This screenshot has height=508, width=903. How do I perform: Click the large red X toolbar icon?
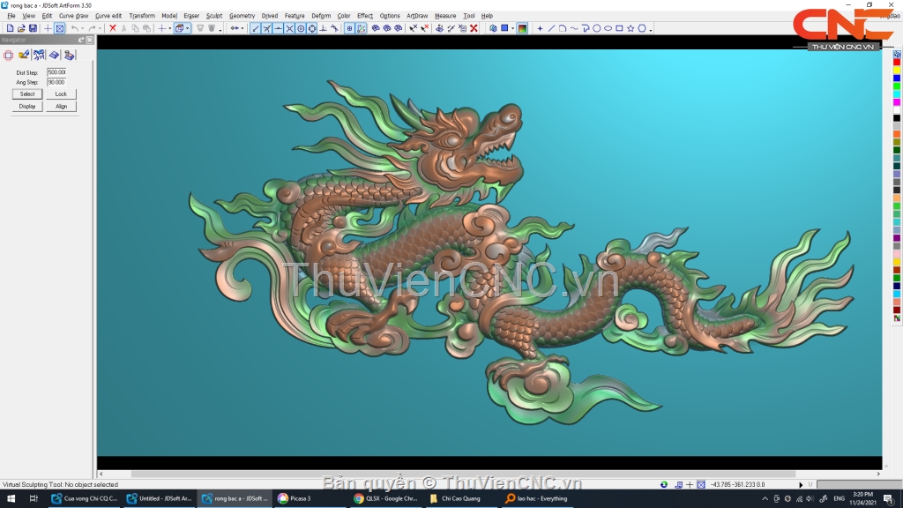point(474,28)
